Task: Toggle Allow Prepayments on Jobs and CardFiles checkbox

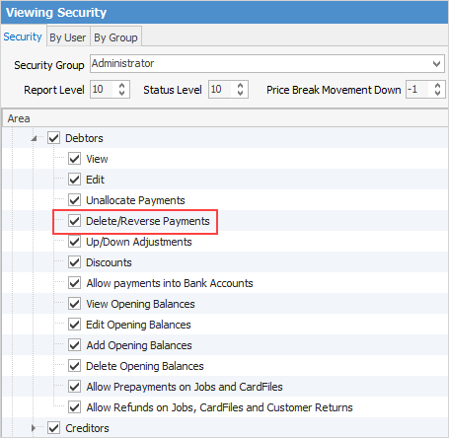Action: click(74, 387)
